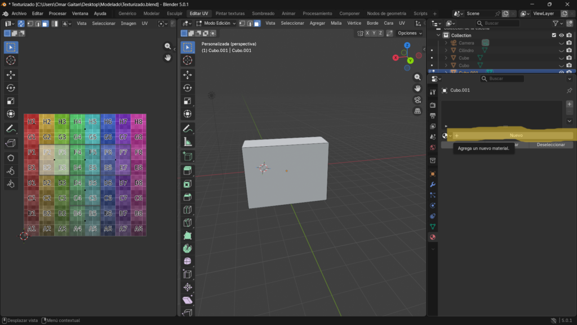
Task: Enable face select mode in 3D viewport
Action: [256, 23]
